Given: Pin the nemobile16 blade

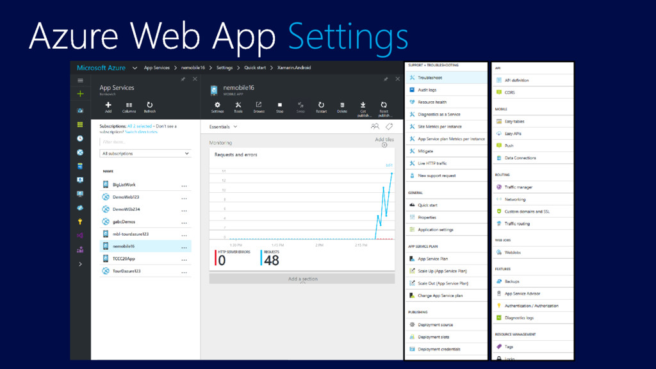Looking at the screenshot, I should click(386, 79).
